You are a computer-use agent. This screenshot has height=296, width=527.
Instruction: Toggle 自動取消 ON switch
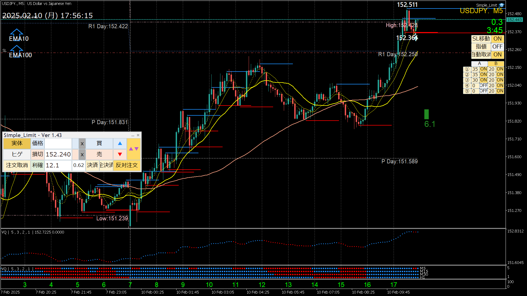point(497,55)
